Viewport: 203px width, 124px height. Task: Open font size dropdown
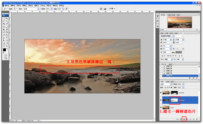171,40
